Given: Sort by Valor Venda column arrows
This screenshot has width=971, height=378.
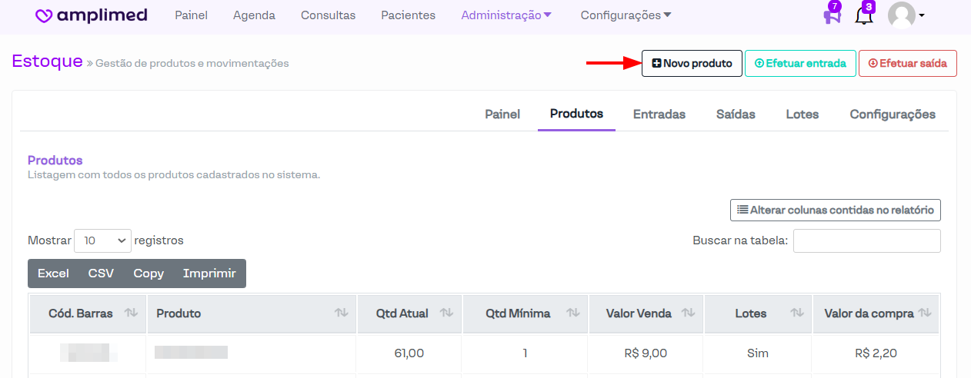Looking at the screenshot, I should (x=688, y=313).
